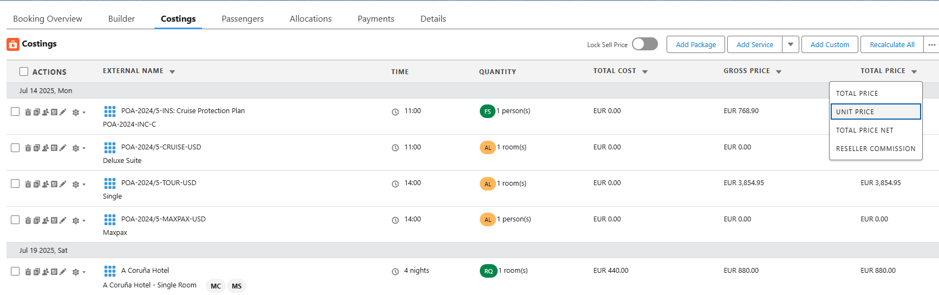Select the A Coruña Hotel row checkbox

(15, 271)
